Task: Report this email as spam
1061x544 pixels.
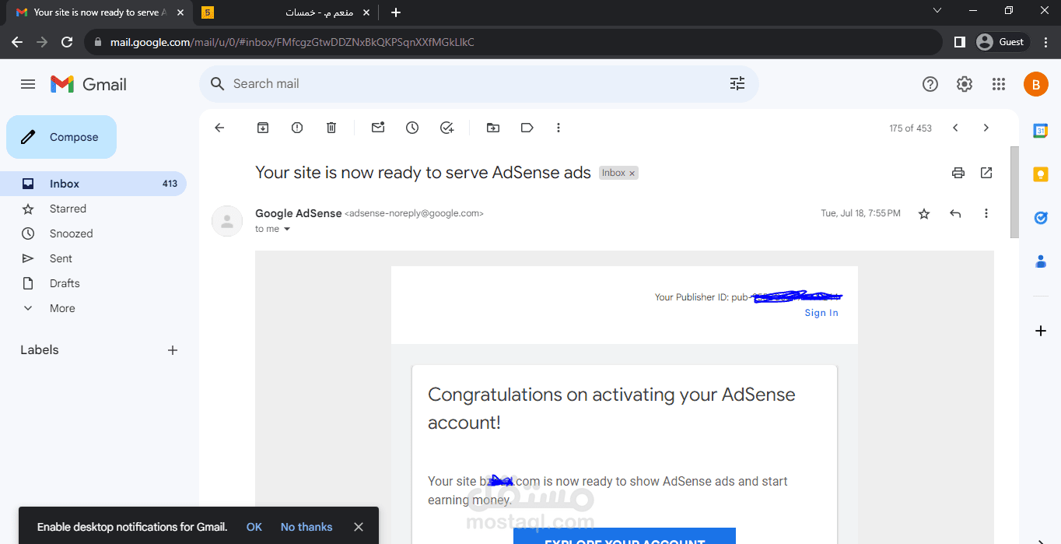Action: pos(297,128)
